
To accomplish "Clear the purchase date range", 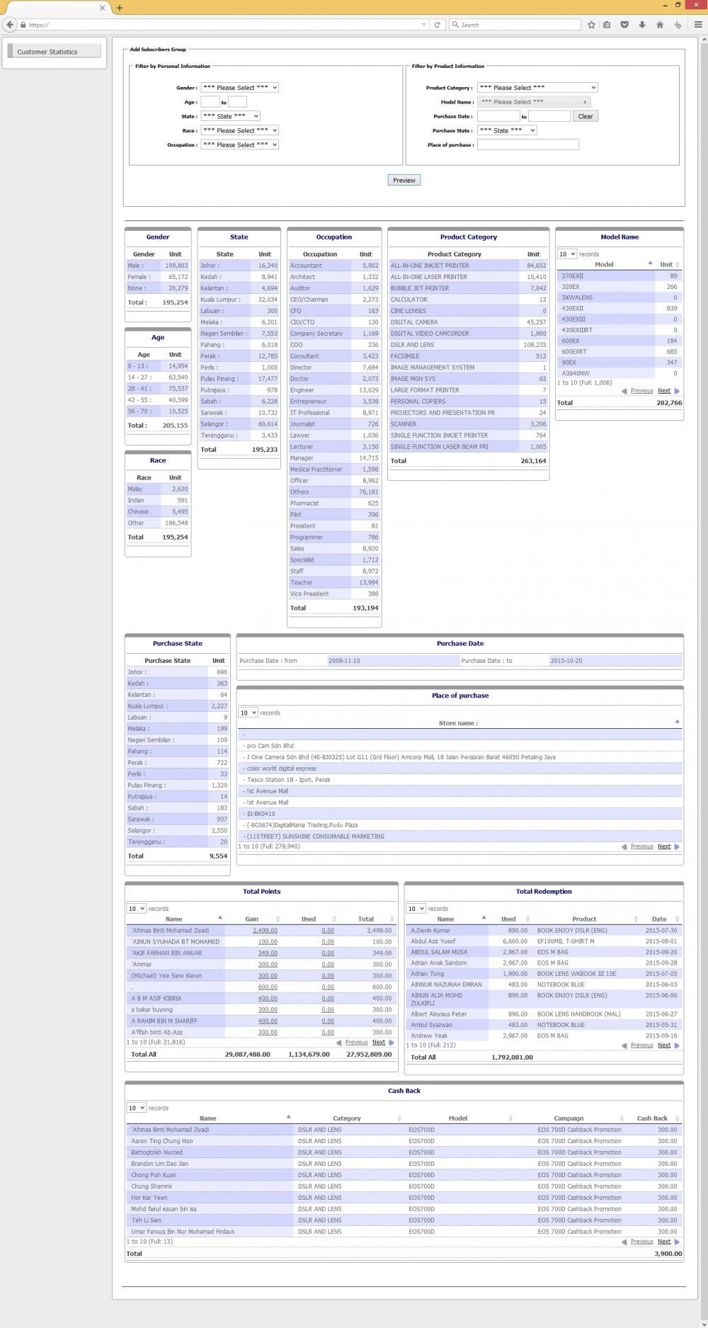I will pyautogui.click(x=586, y=116).
